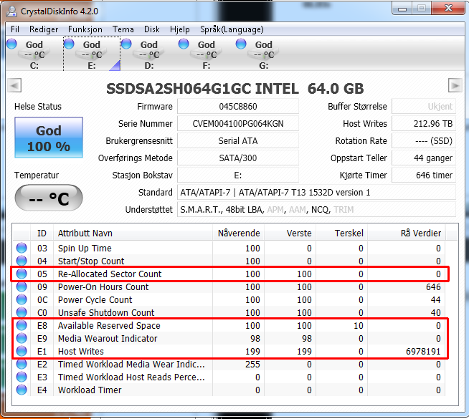Select drive F: status button

(207, 54)
